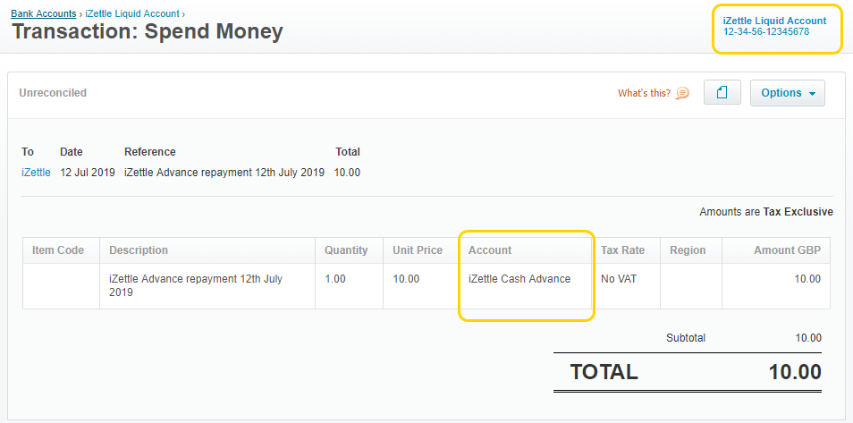Screen dimensions: 853x423
Task: Click the speech bubble help icon
Action: [x=682, y=93]
